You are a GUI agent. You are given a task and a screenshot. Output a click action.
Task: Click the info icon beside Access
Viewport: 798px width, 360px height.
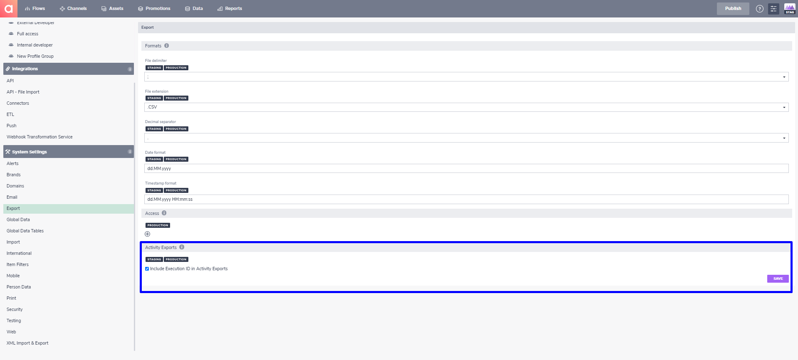tap(164, 213)
